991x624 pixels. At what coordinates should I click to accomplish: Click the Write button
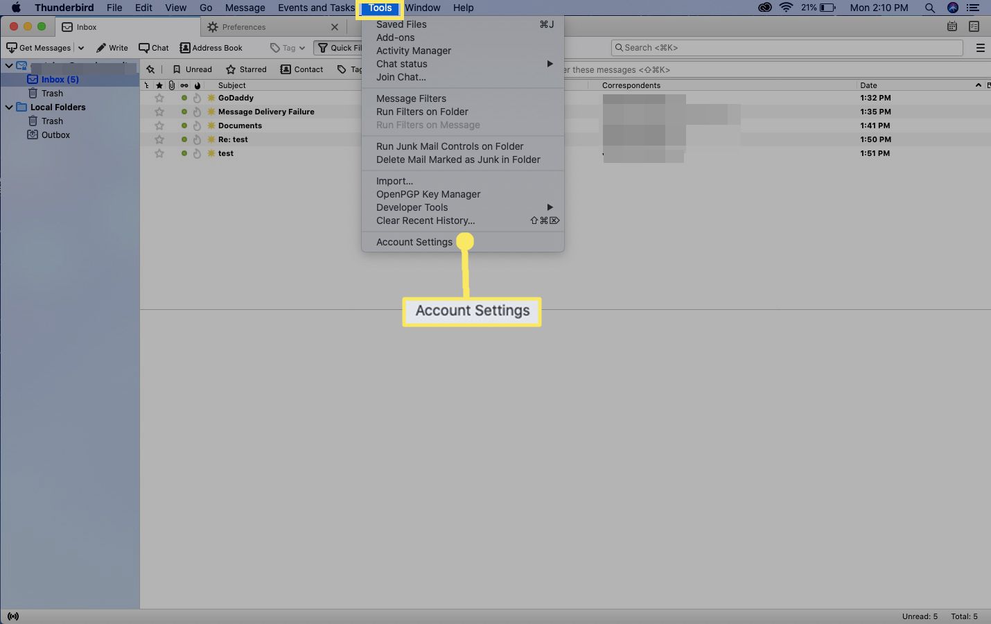click(x=112, y=48)
